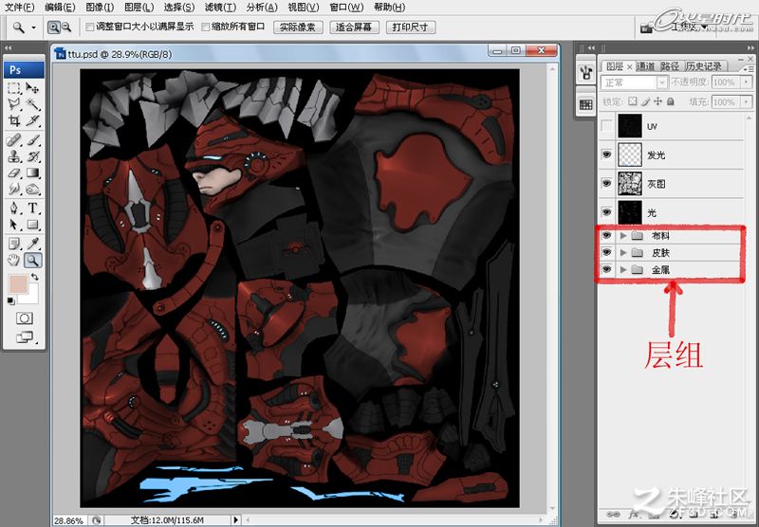759x527 pixels.
Task: Switch to the 路径 tab
Action: click(670, 66)
